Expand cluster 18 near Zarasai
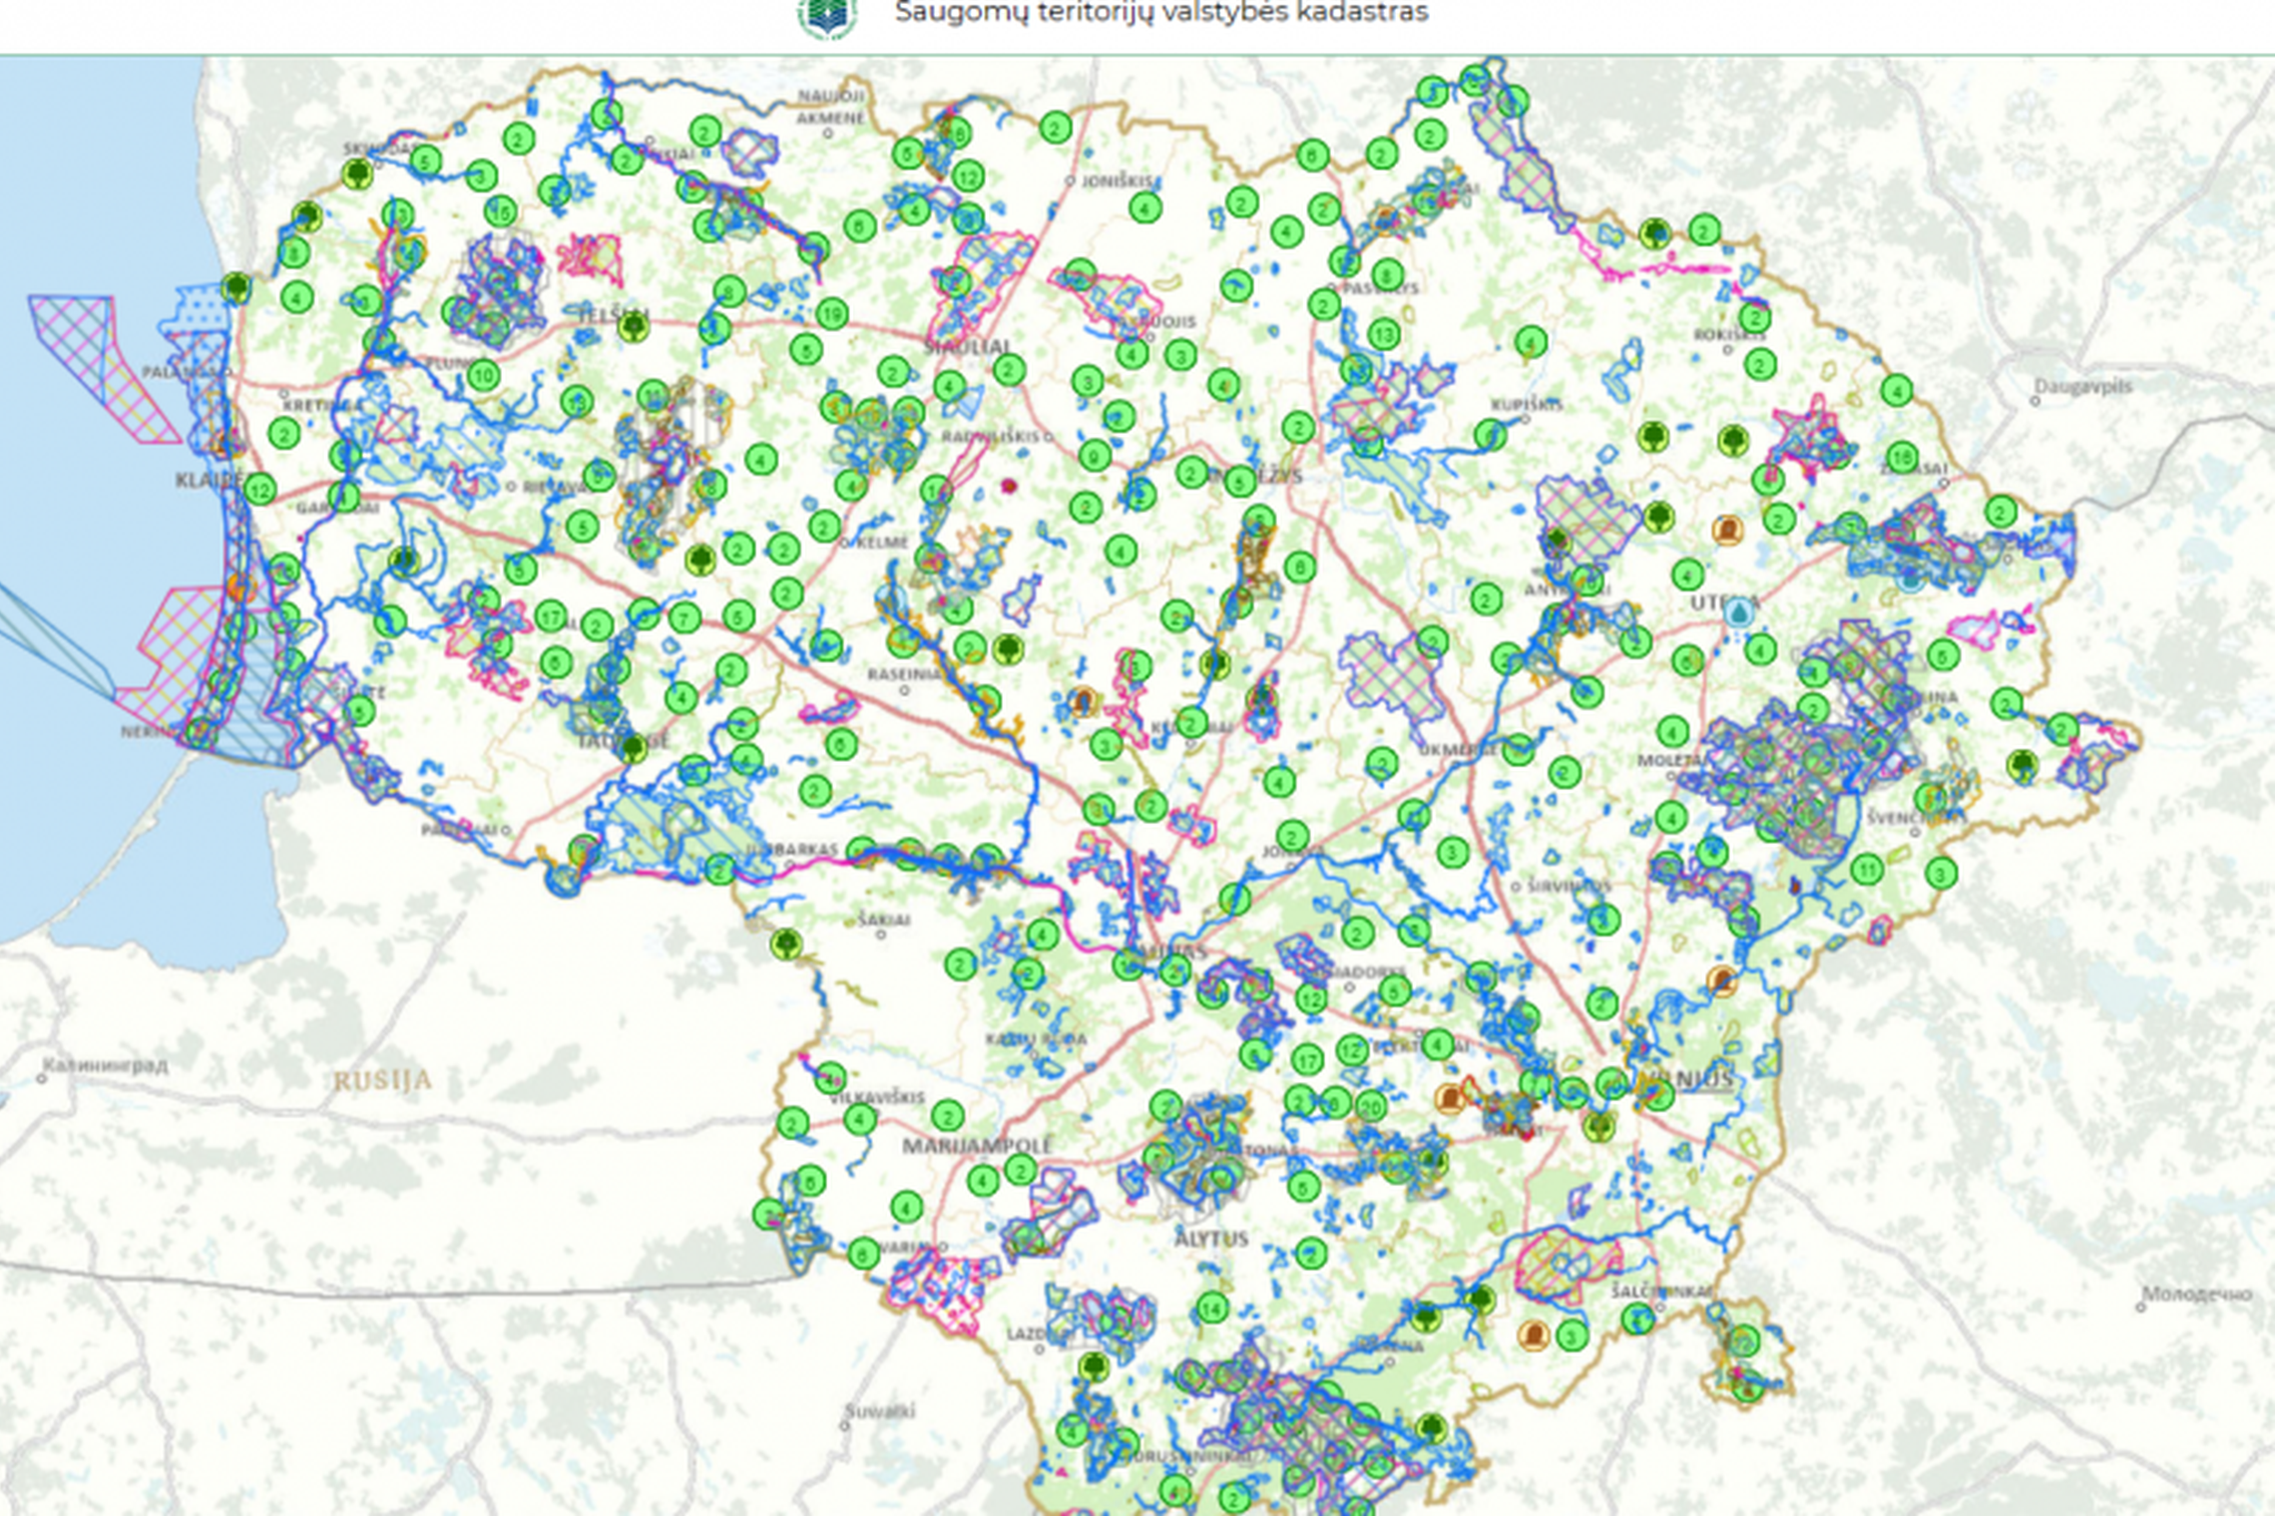Viewport: 2275px width, 1516px height. coord(1902,458)
